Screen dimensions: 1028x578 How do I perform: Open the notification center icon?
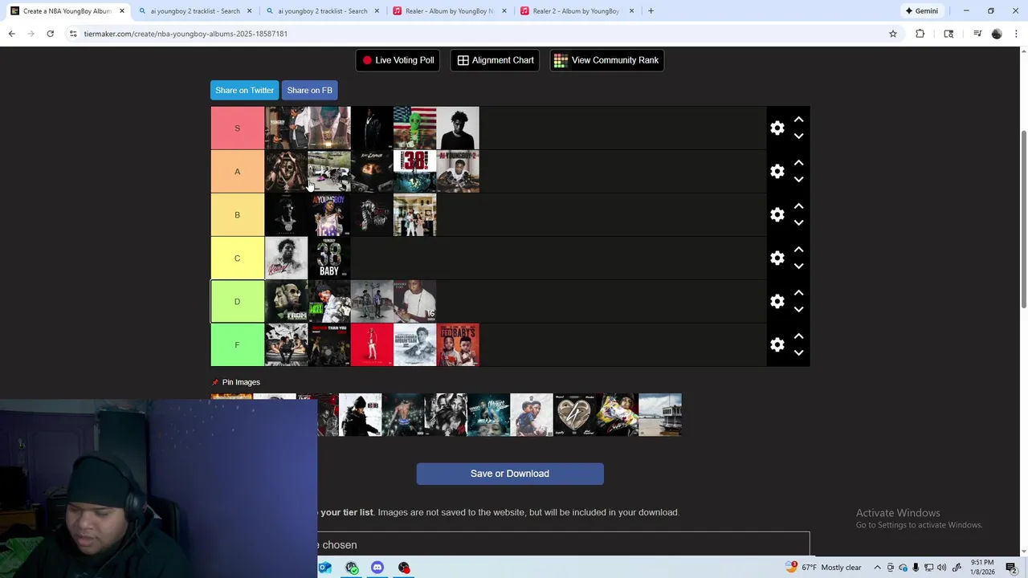(x=1011, y=568)
